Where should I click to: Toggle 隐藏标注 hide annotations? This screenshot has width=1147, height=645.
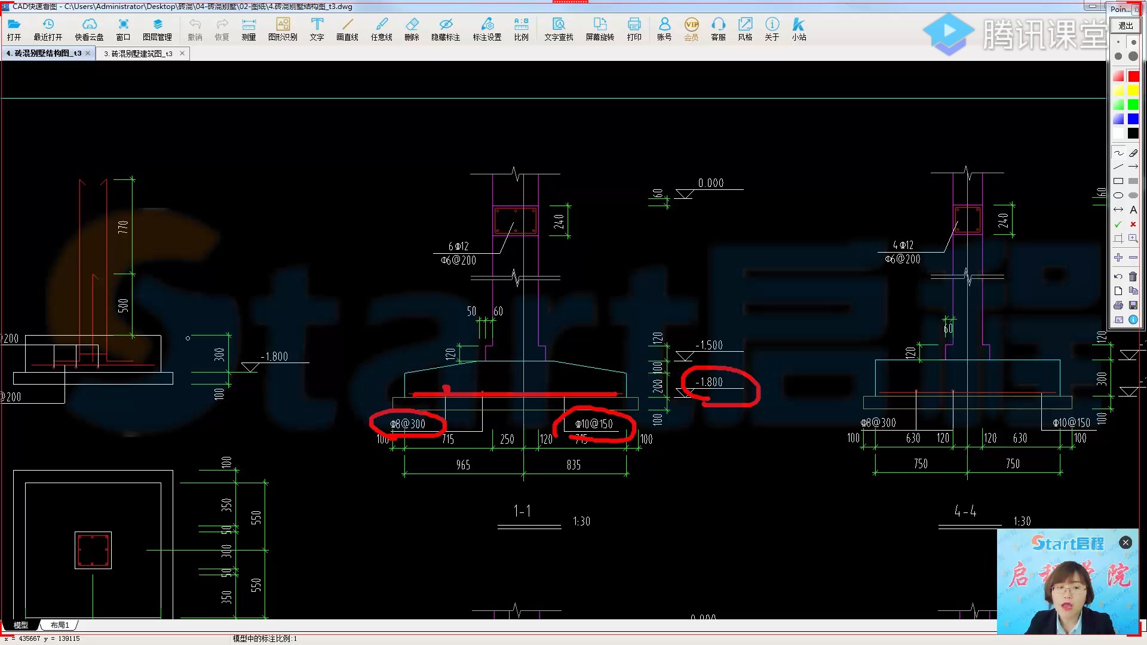446,29
